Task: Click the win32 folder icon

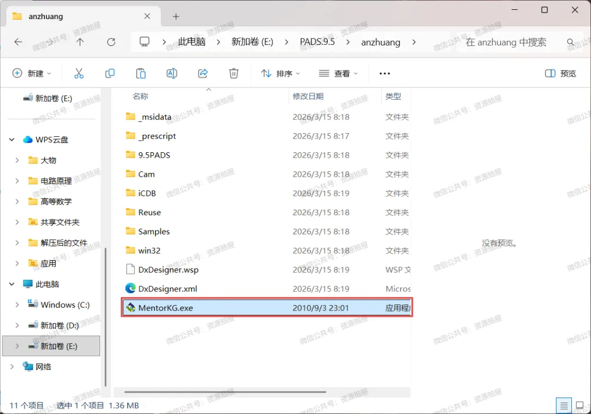Action: tap(130, 250)
